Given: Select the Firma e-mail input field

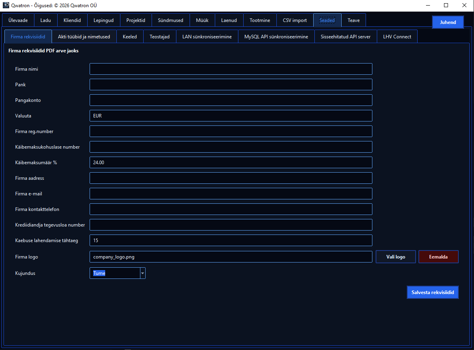Looking at the screenshot, I should point(231,193).
